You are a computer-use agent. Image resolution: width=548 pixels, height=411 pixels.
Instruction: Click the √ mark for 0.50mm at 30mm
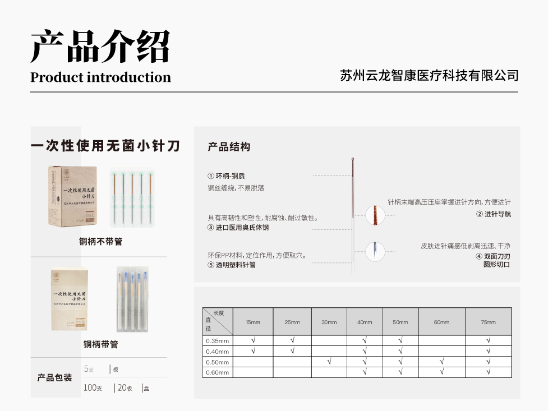coord(329,359)
